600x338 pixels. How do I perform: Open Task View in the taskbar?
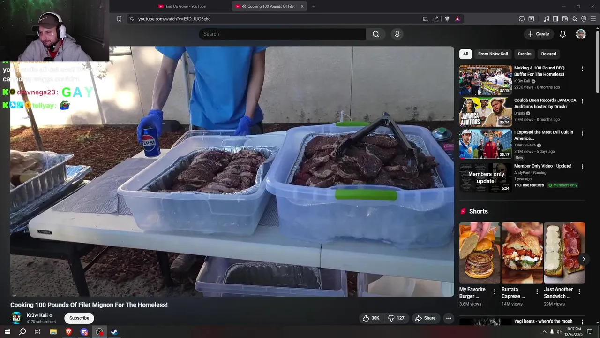(37, 332)
